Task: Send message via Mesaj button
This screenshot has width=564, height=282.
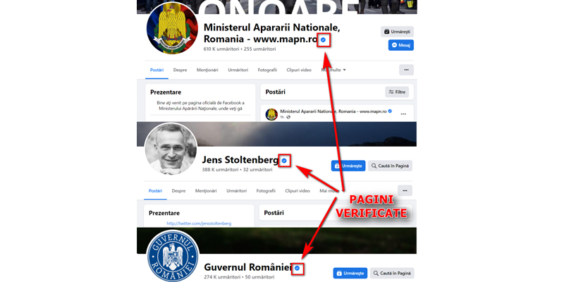Action: coord(401,45)
